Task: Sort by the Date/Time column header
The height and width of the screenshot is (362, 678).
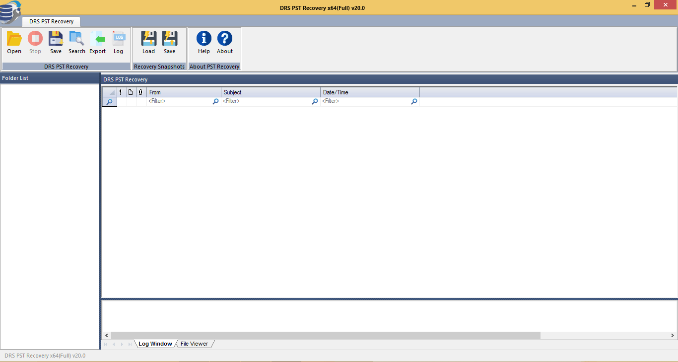Action: pyautogui.click(x=370, y=92)
